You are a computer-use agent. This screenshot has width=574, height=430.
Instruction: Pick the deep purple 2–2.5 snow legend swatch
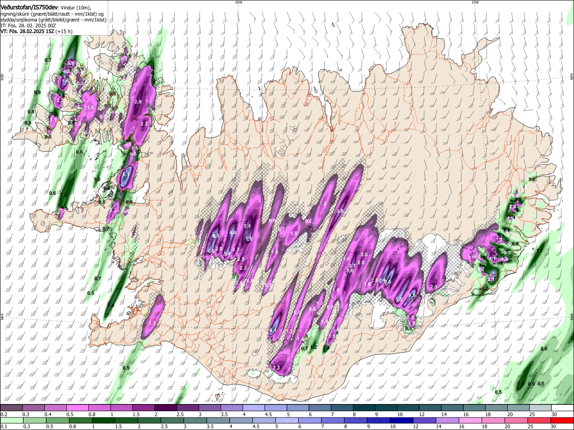(165, 408)
